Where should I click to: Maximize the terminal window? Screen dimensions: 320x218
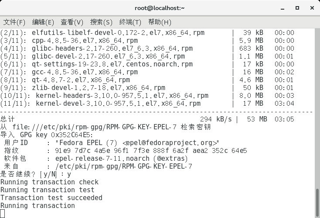tap(297, 8)
